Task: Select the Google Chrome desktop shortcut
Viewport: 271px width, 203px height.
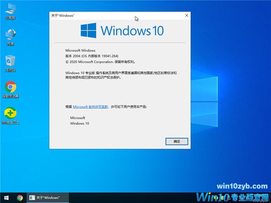Action: tap(10, 89)
